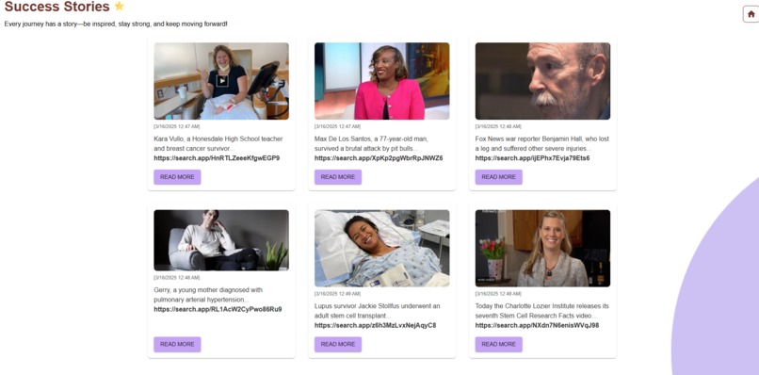
Task: Click Read More for Charlotte Lozier Institute
Action: click(x=498, y=344)
